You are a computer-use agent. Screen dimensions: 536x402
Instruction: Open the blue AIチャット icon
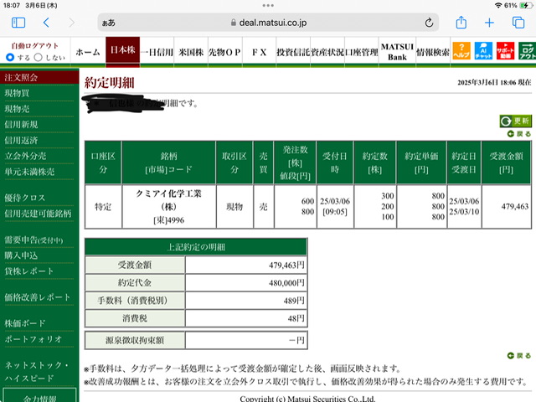(483, 51)
